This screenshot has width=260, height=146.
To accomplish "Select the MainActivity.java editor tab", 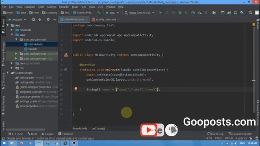I will click(x=74, y=19).
